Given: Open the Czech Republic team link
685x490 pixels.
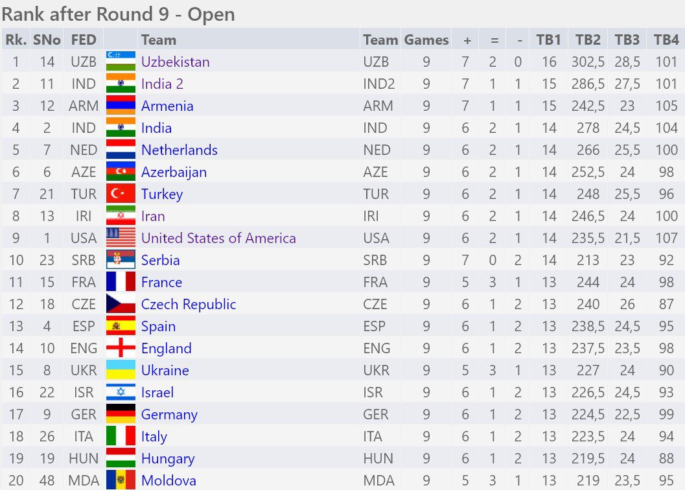Looking at the screenshot, I should [x=189, y=304].
